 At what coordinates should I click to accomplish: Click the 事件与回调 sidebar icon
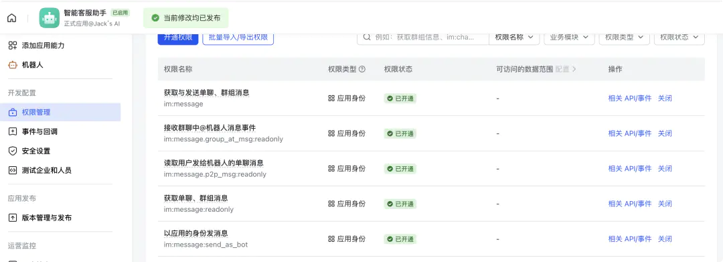click(13, 131)
